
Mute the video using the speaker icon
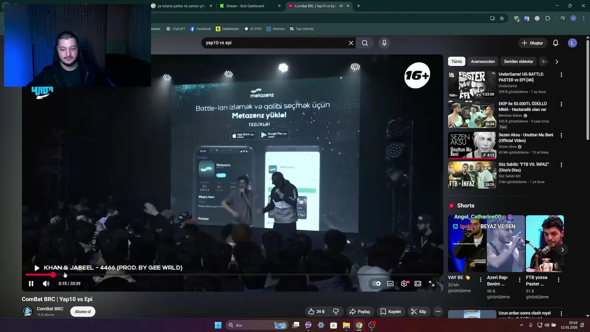(46, 284)
